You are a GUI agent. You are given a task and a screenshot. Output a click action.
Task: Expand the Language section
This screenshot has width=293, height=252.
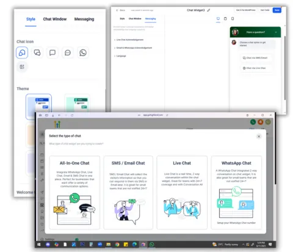(x=120, y=56)
